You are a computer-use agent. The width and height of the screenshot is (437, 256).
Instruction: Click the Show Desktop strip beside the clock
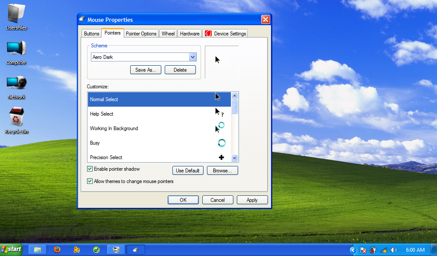point(434,250)
